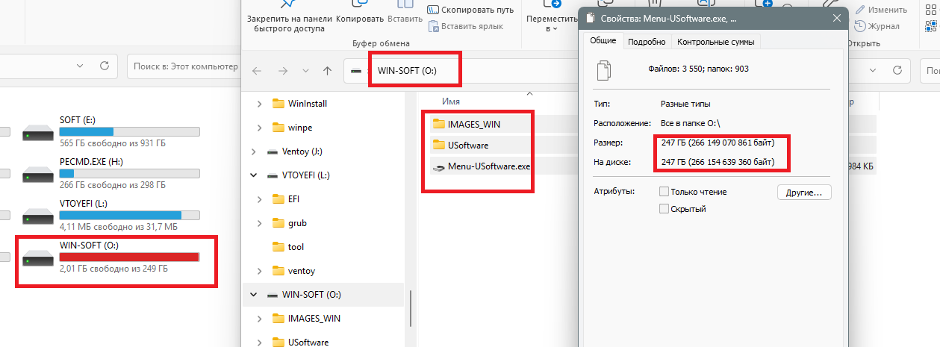Click the Другие... attributes button
940x347 pixels.
pyautogui.click(x=803, y=193)
